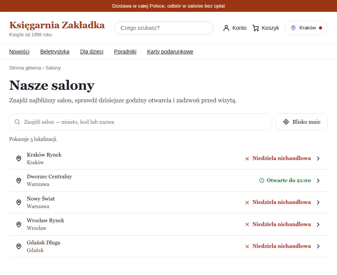The height and width of the screenshot is (275, 337).
Task: Click the Otwarte do 21:00 status
Action: coord(289,181)
